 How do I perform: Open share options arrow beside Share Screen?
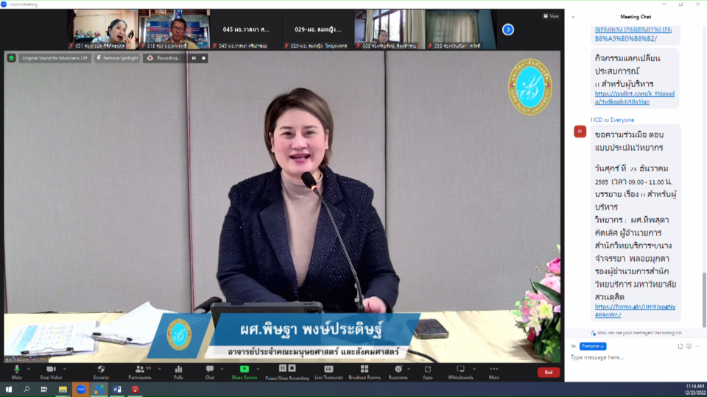click(258, 369)
